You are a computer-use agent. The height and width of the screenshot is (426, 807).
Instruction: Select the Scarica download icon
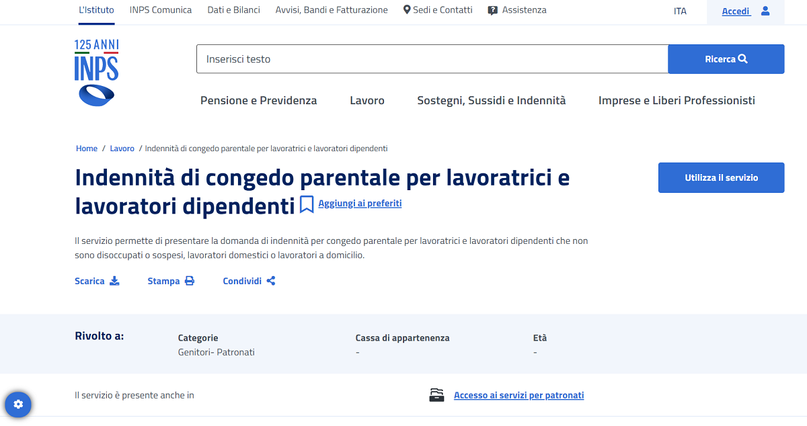[x=115, y=281]
